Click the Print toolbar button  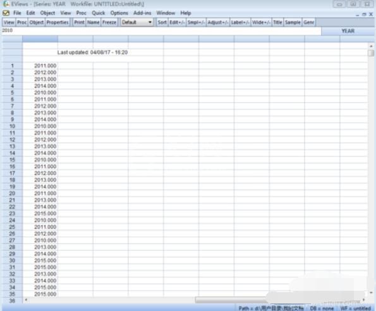coord(79,22)
